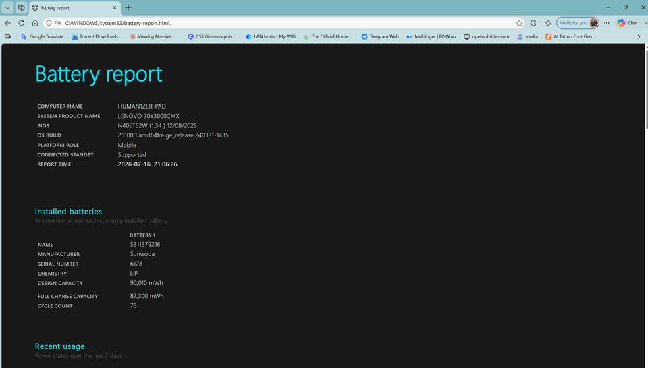Image resolution: width=648 pixels, height=368 pixels.
Task: Click BIOS value N40ET52W
Action: tap(157, 126)
